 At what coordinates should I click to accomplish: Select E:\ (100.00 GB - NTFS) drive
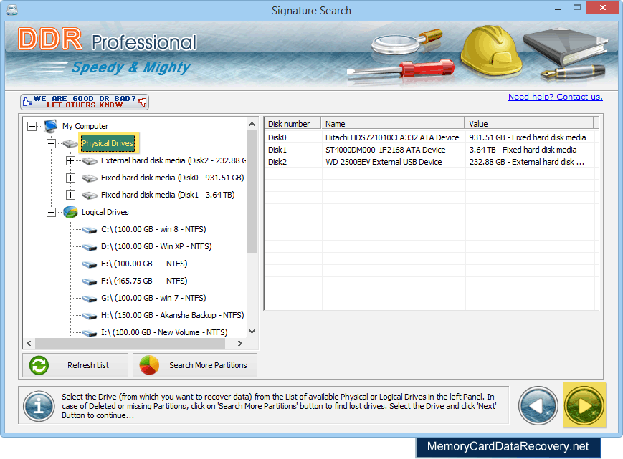[144, 264]
